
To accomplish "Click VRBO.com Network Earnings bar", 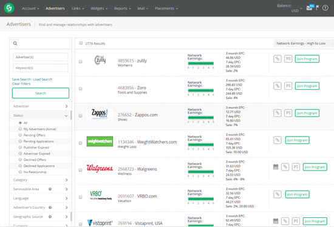I will pyautogui.click(x=200, y=199).
